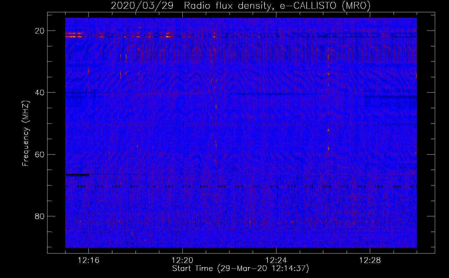Click the 80 MHz frequency tick label

point(40,216)
